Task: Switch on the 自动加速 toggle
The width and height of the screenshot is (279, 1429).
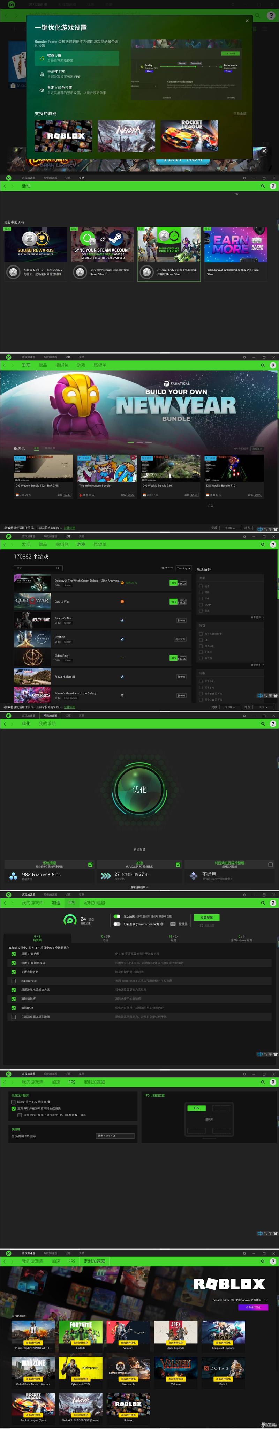Action: pos(117,916)
